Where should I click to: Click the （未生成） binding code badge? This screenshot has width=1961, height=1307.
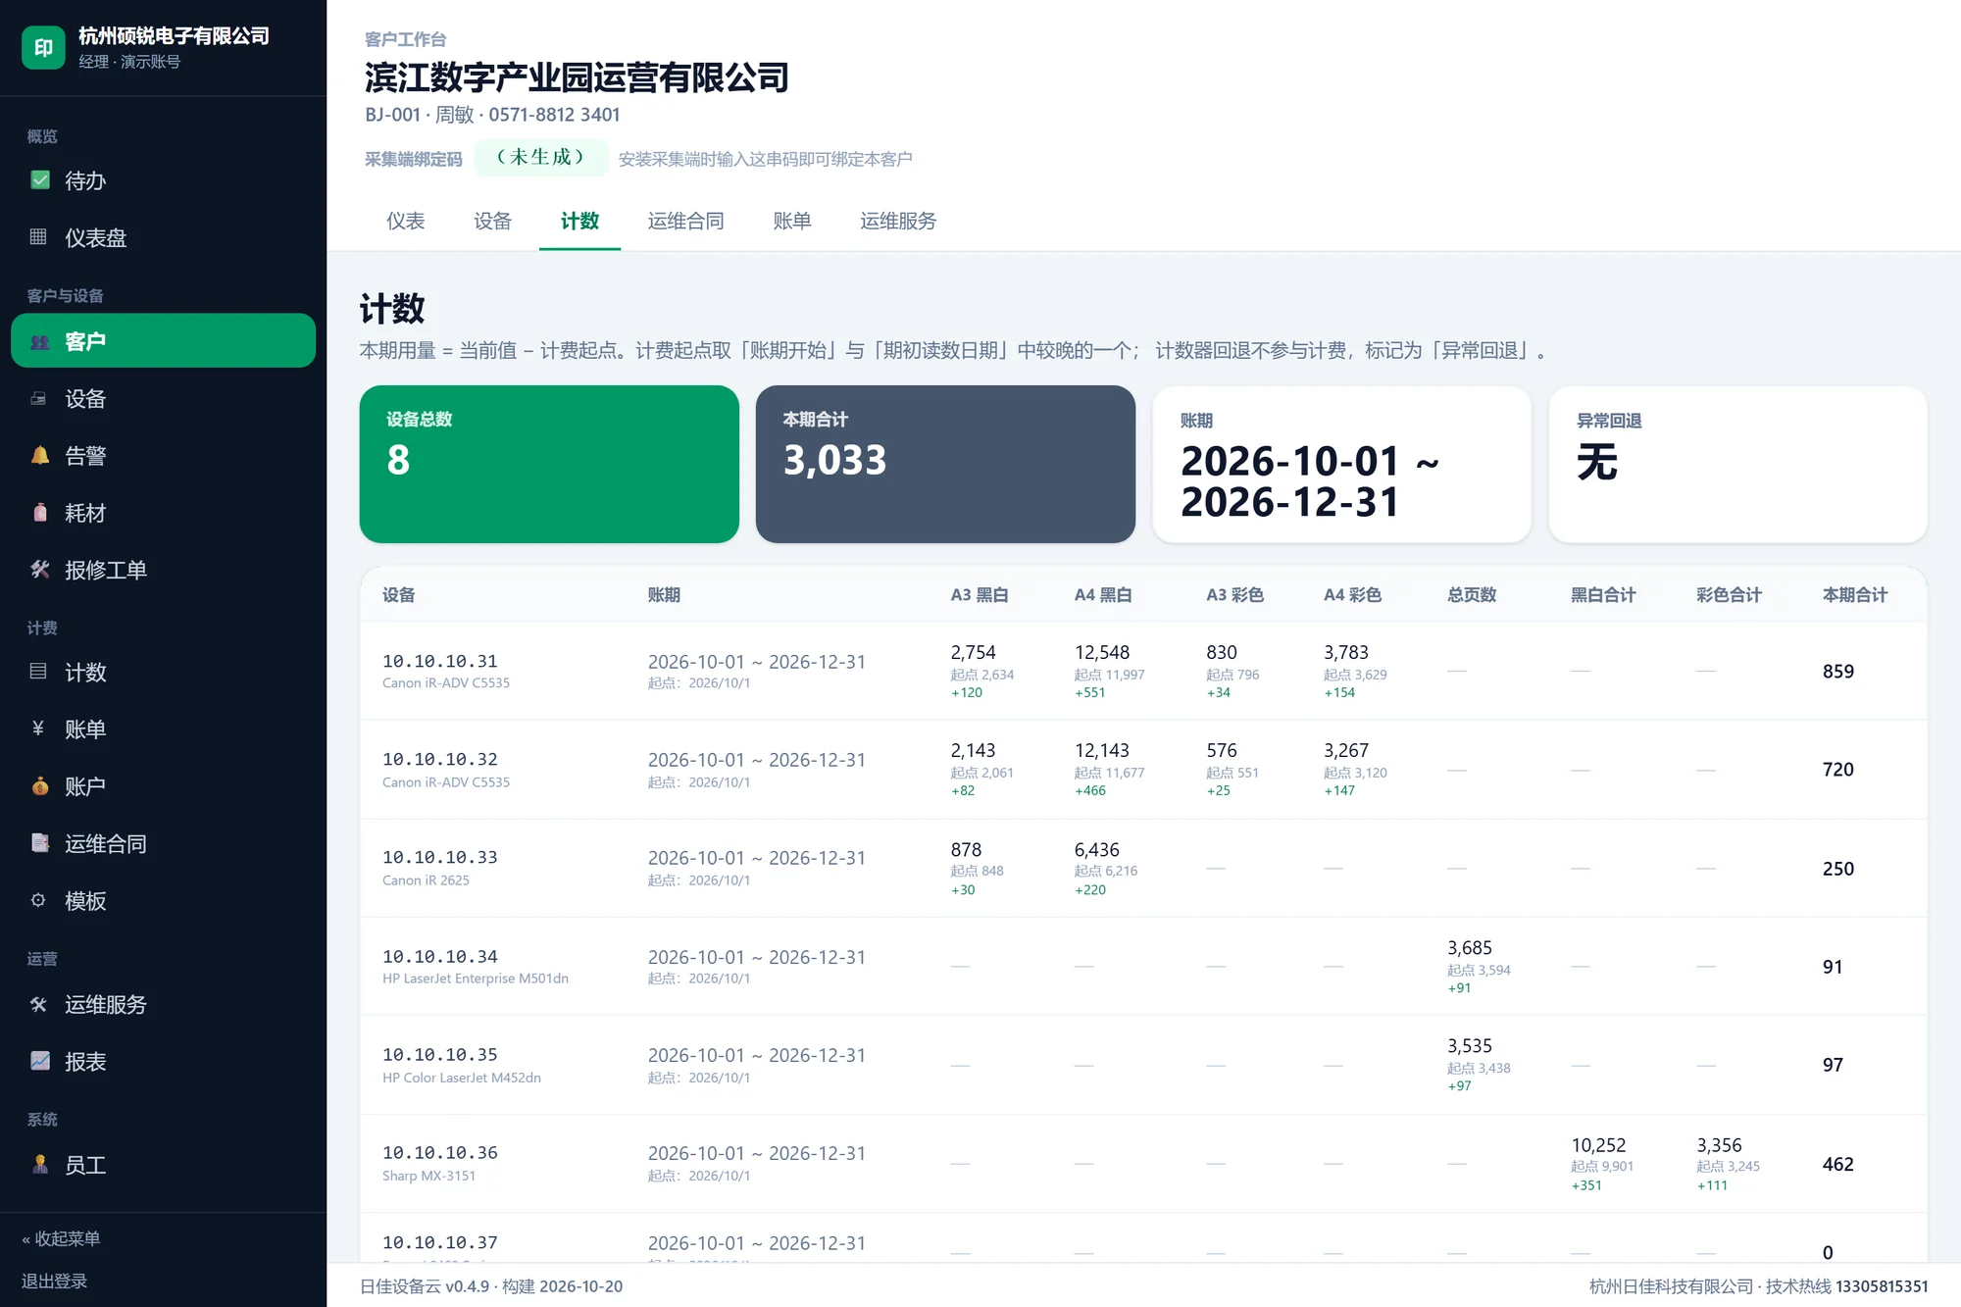541,158
